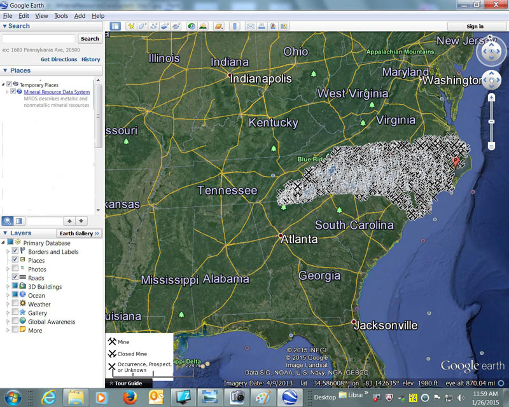Disable the Roads layer checkbox
The width and height of the screenshot is (509, 407).
pos(15,277)
